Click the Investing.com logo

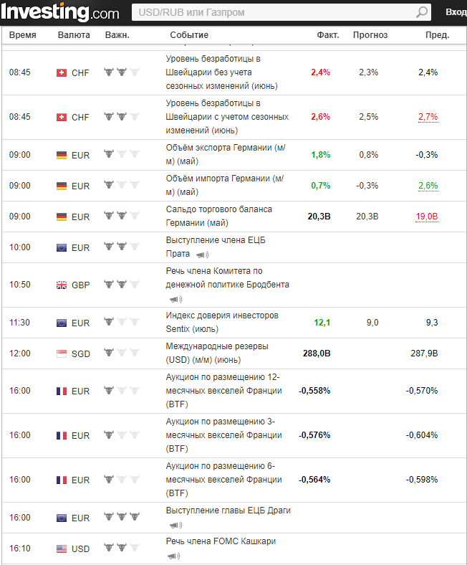tap(60, 12)
